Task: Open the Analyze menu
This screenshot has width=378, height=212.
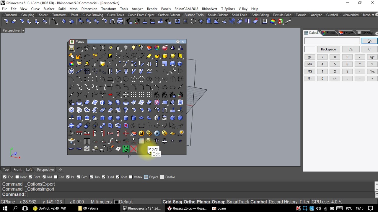Action: click(137, 9)
